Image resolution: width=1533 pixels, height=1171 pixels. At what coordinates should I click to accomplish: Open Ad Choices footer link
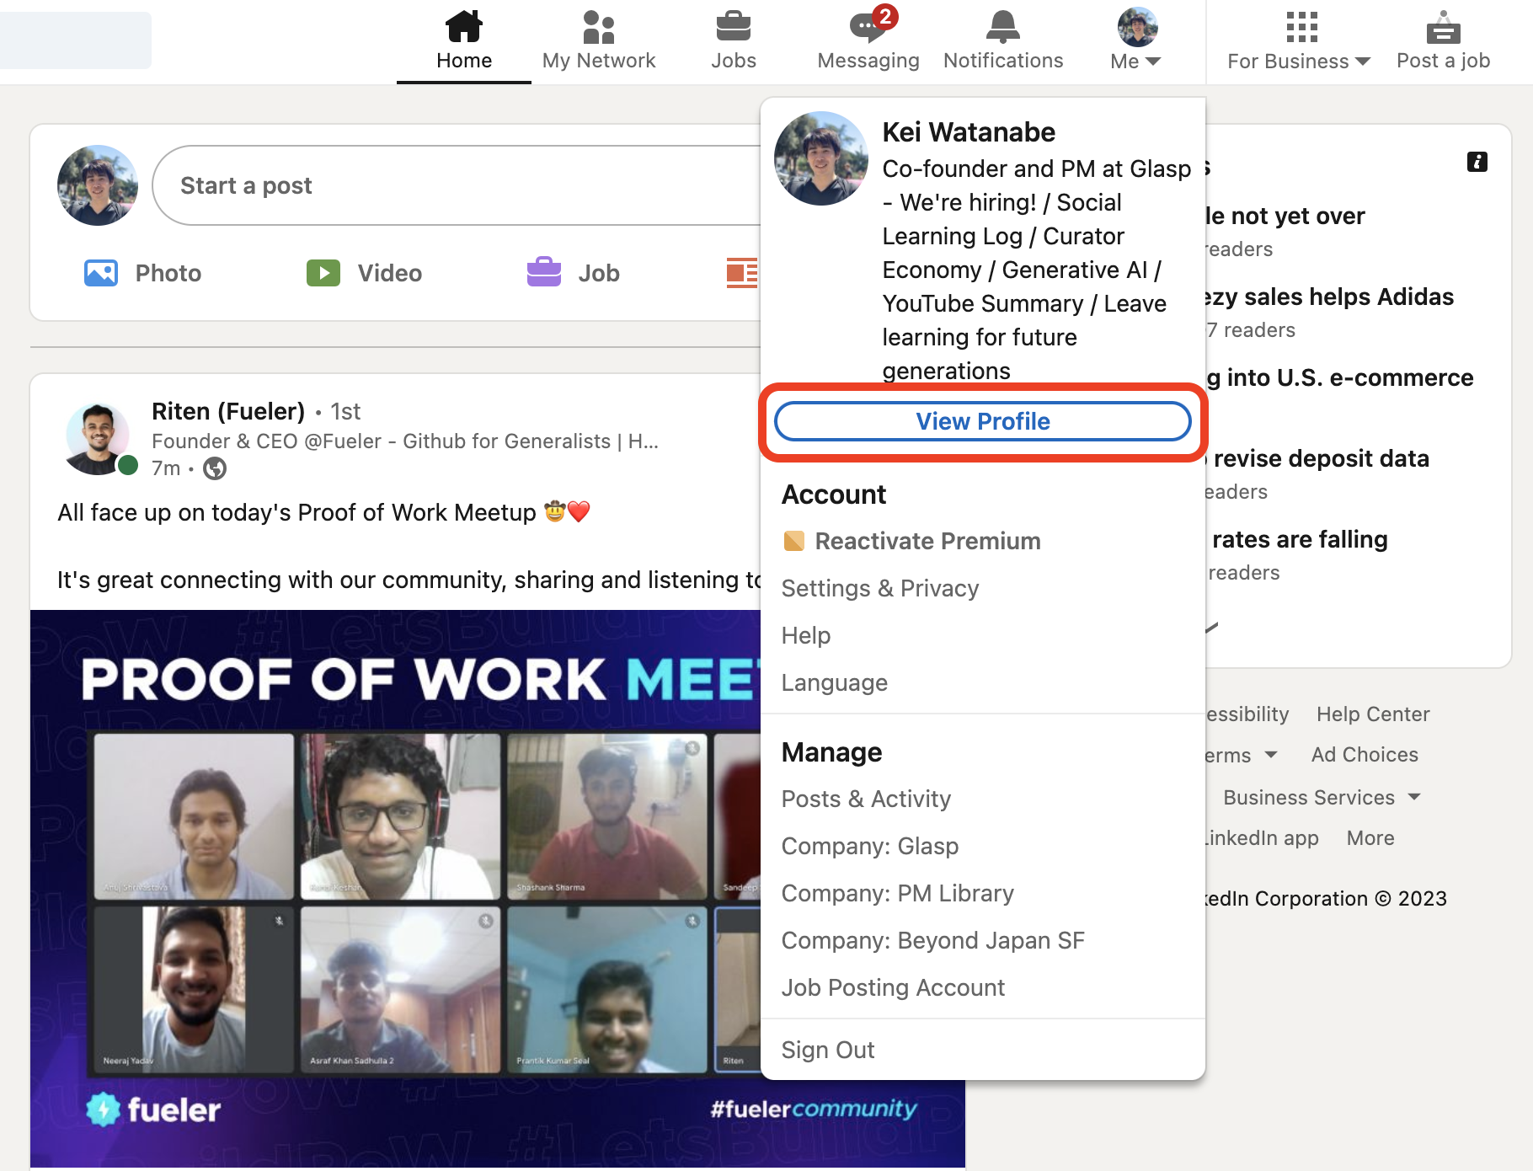(1365, 755)
